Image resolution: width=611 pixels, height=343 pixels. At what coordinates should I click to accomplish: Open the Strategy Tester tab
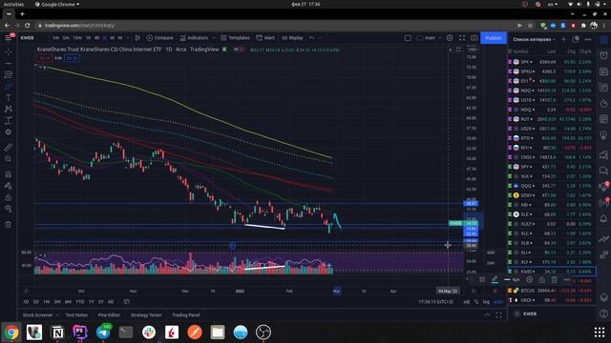[x=146, y=315]
